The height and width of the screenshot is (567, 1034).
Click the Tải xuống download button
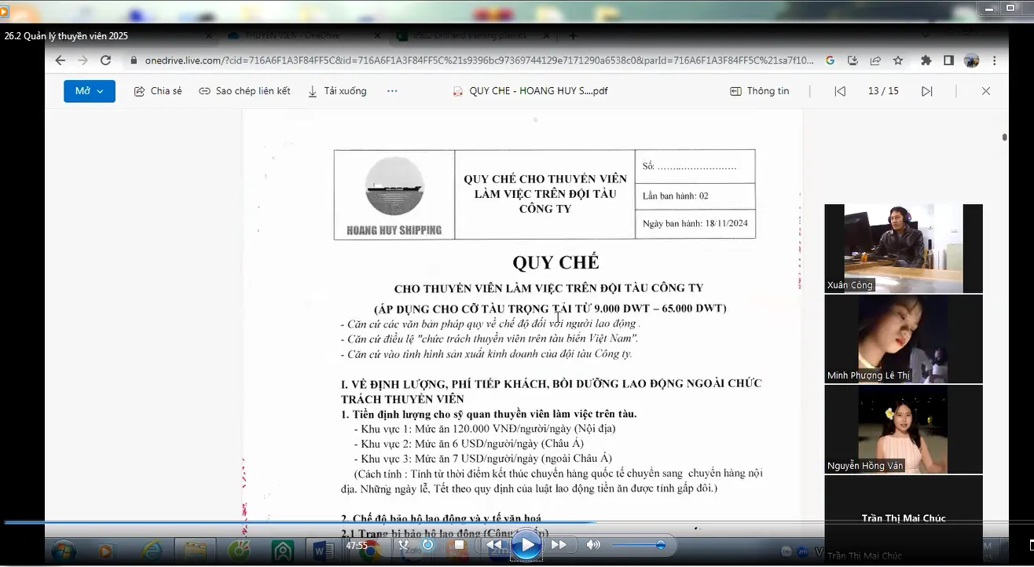click(x=337, y=91)
